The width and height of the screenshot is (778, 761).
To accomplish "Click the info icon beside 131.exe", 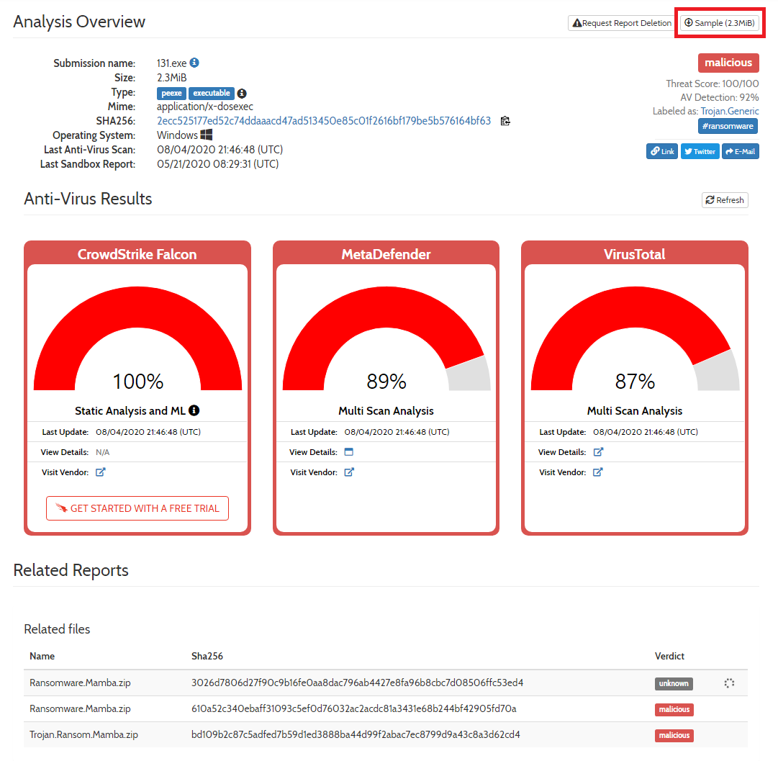I will click(x=194, y=63).
